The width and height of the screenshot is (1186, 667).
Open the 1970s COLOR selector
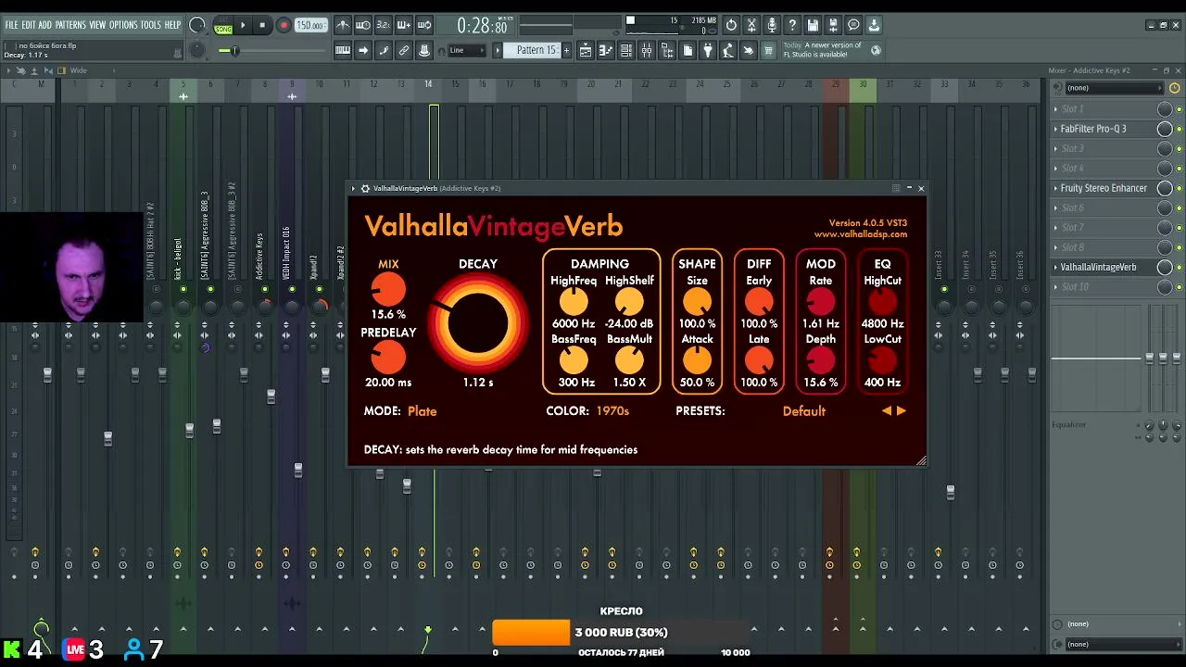coord(612,410)
